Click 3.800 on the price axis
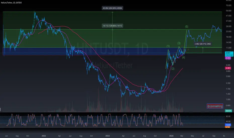Screen dimensions: 234x138 228,71
